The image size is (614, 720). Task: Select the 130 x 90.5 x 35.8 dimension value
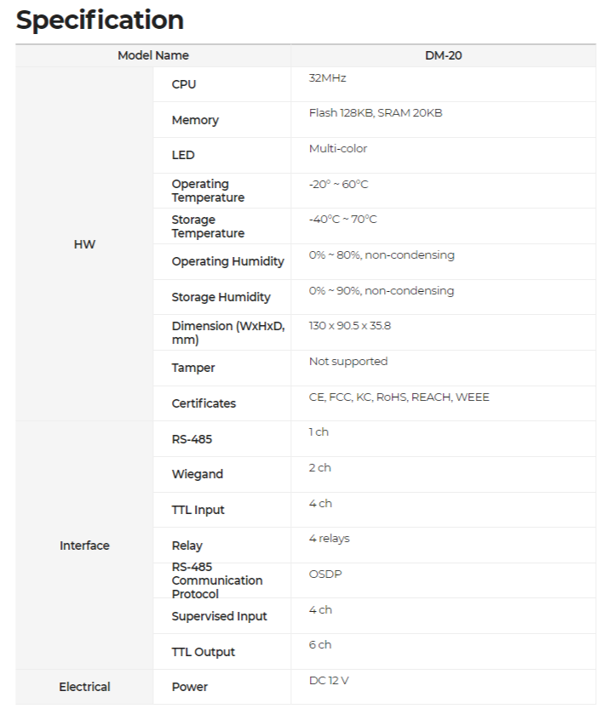click(350, 326)
